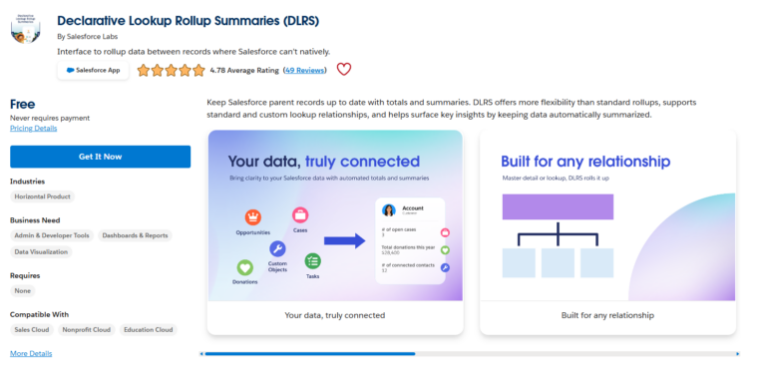The width and height of the screenshot is (766, 379).
Task: Open the 49 Reviews link
Action: 305,71
